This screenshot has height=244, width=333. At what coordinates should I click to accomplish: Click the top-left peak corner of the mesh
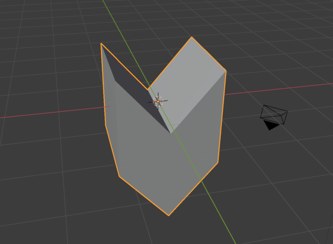(101, 44)
